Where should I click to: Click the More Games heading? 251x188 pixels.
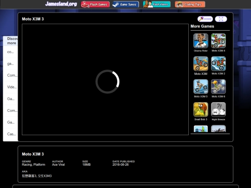pos(202,26)
